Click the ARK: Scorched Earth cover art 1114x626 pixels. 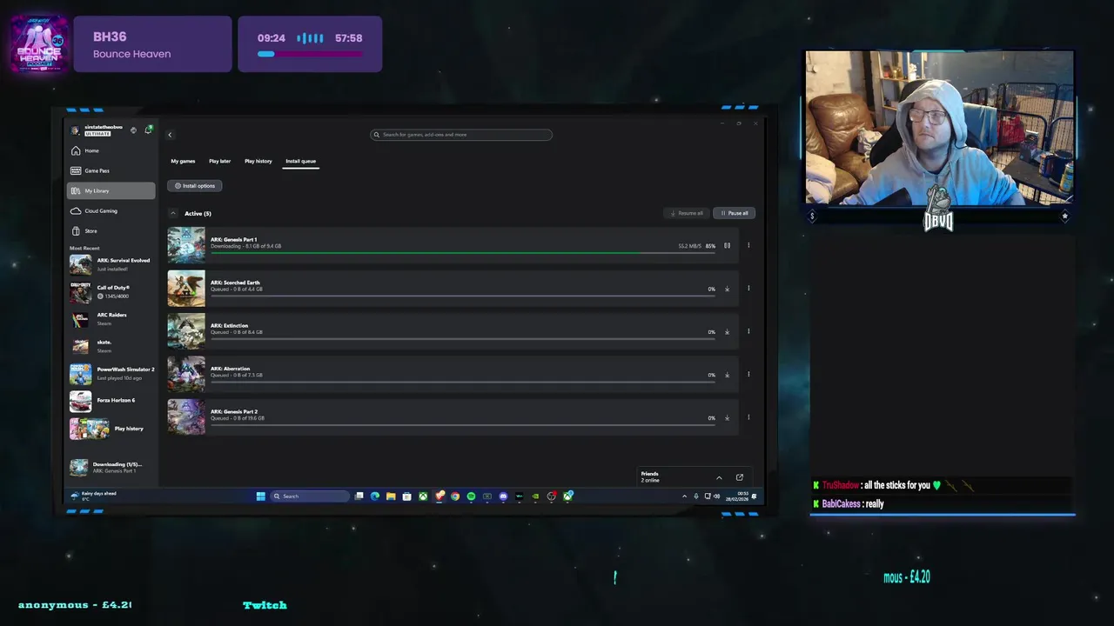[x=186, y=289]
